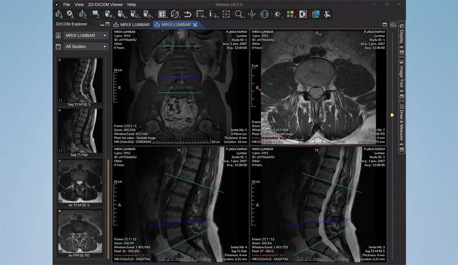Viewport: 458px width, 265px height.
Task: Open the Help menu
Action: point(131,4)
